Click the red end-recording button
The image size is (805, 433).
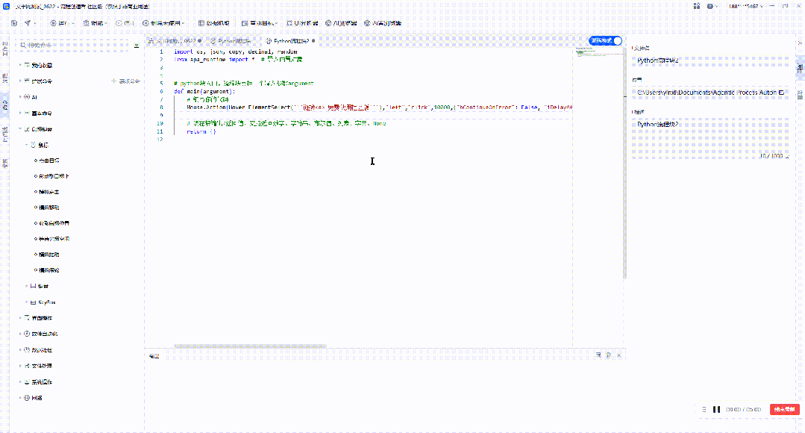pyautogui.click(x=784, y=409)
